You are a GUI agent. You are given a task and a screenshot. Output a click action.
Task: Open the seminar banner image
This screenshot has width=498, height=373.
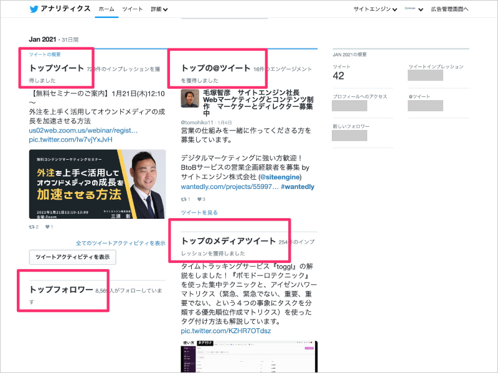[x=97, y=184]
